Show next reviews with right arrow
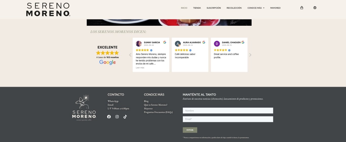 click(250, 55)
